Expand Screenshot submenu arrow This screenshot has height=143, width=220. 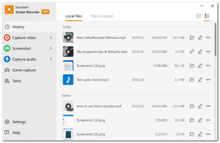tap(51, 48)
